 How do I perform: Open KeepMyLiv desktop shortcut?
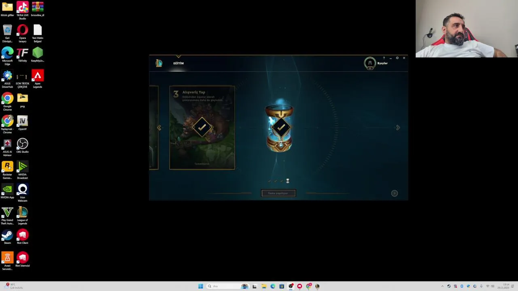click(x=38, y=55)
